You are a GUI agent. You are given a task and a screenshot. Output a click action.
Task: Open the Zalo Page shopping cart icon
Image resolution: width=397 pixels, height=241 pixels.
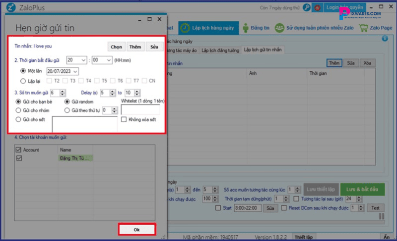[363, 28]
